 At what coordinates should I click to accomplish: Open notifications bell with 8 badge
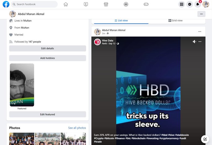pos(198,4)
